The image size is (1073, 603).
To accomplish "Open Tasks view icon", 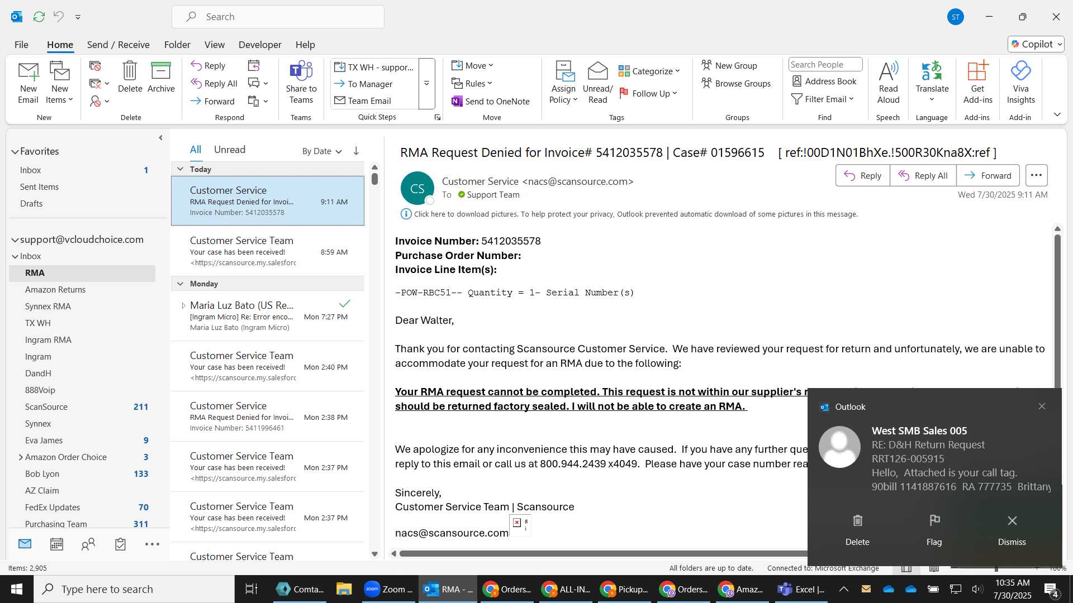I will (x=120, y=544).
